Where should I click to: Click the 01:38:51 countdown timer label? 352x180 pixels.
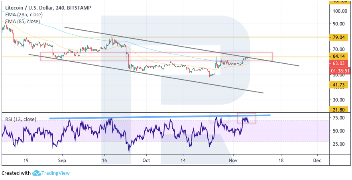coord(340,70)
